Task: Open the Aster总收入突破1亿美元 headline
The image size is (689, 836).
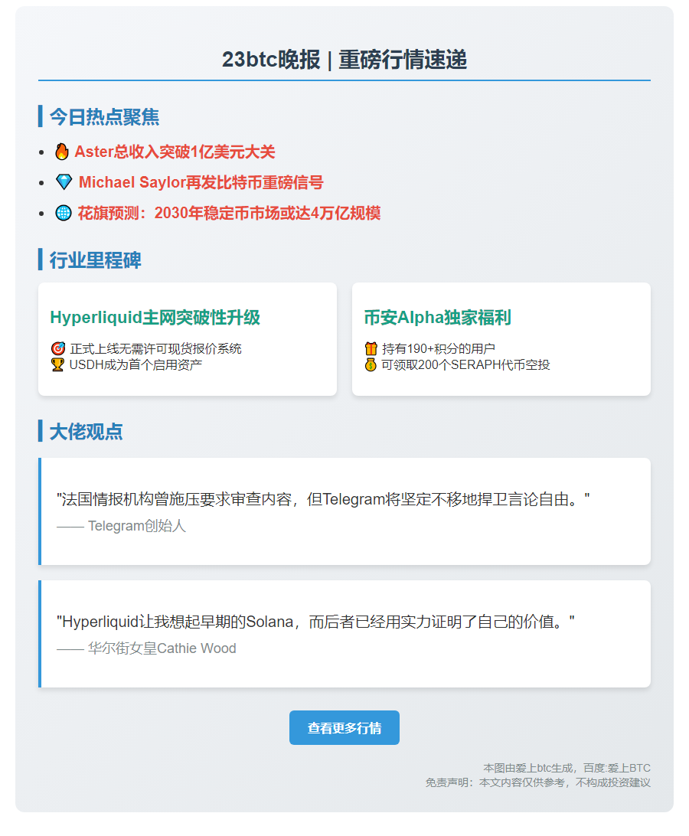Action: click(175, 152)
